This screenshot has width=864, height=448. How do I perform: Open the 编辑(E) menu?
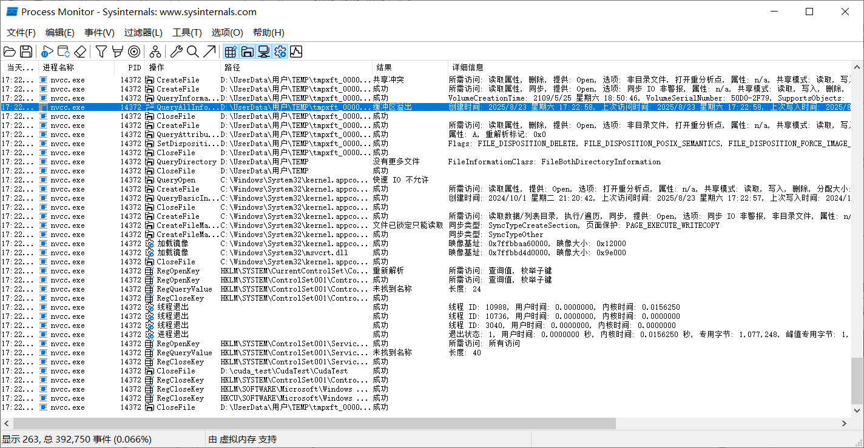pyautogui.click(x=60, y=32)
